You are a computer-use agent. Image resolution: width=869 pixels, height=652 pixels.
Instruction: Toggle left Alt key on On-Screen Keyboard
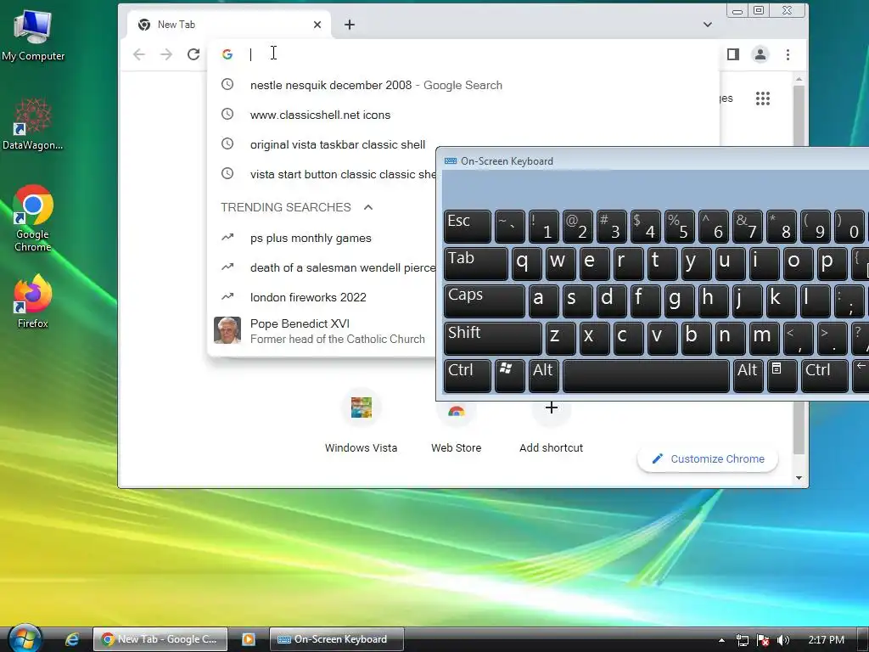coord(543,375)
